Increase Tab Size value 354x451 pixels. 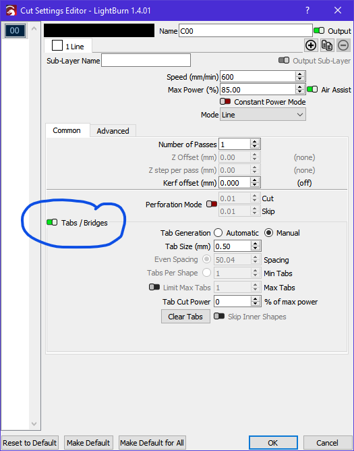click(255, 244)
